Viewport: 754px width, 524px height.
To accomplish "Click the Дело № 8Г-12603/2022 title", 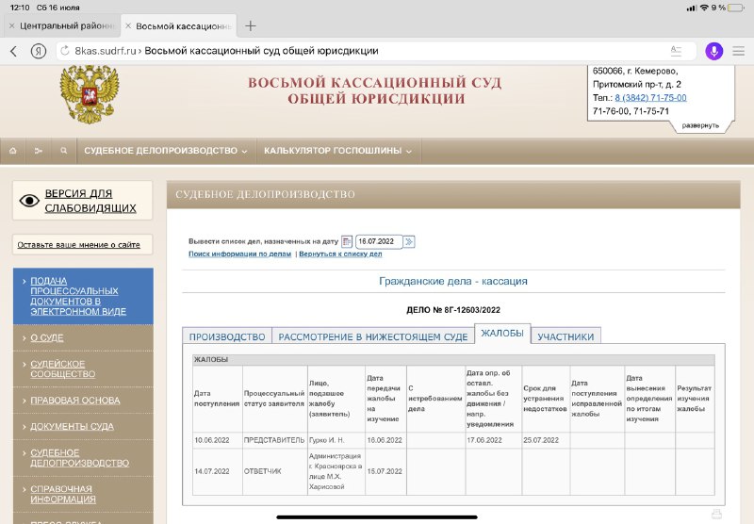I will point(453,310).
